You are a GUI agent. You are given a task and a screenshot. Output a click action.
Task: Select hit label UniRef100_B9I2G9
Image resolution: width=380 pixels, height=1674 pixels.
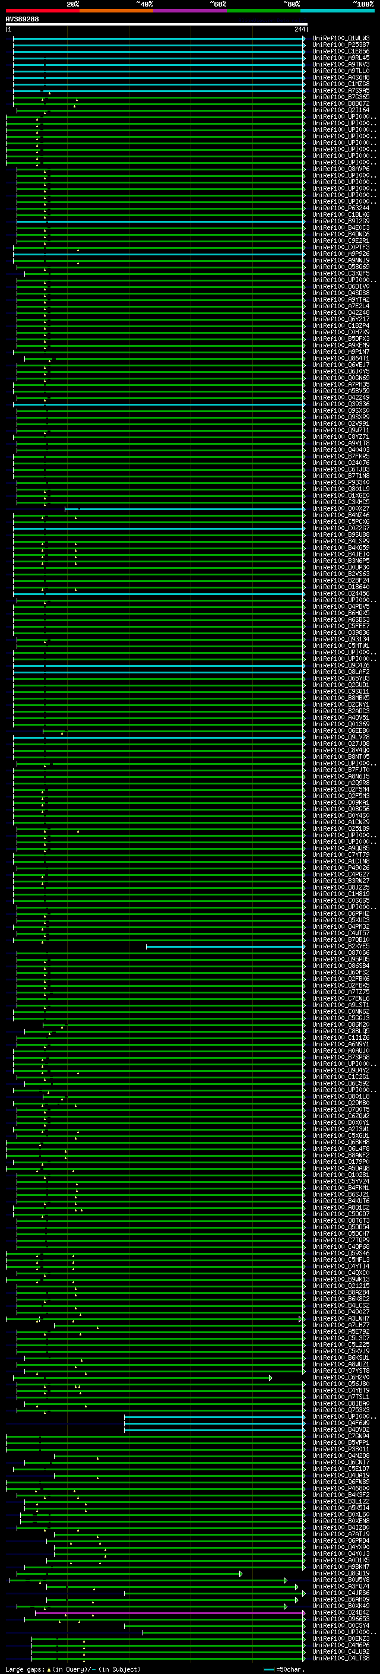341,221
